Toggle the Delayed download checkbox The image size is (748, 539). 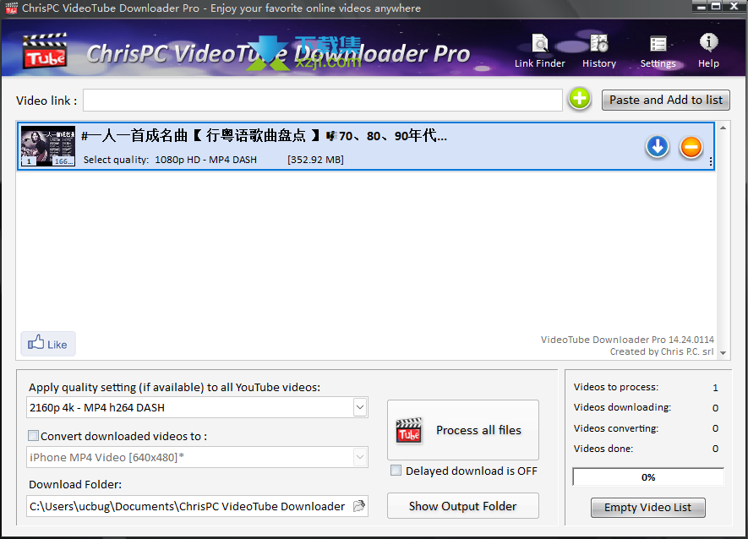tap(396, 471)
